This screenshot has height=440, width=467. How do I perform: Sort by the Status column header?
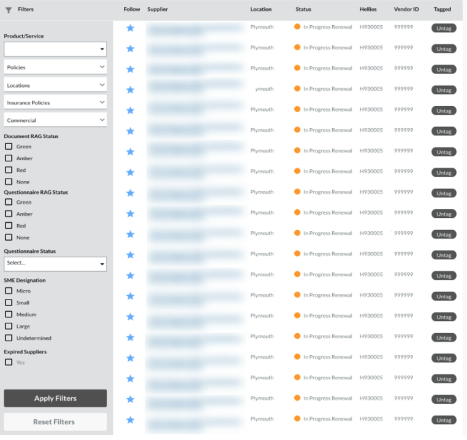[303, 9]
